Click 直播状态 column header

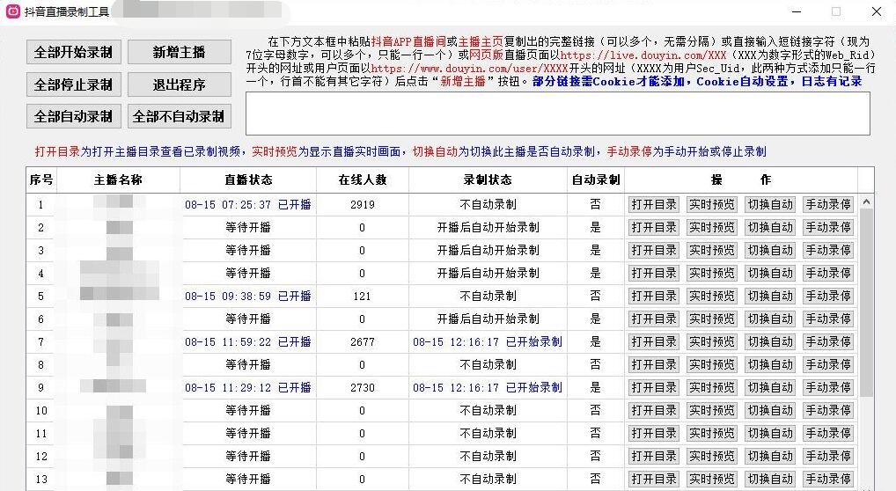pos(248,180)
